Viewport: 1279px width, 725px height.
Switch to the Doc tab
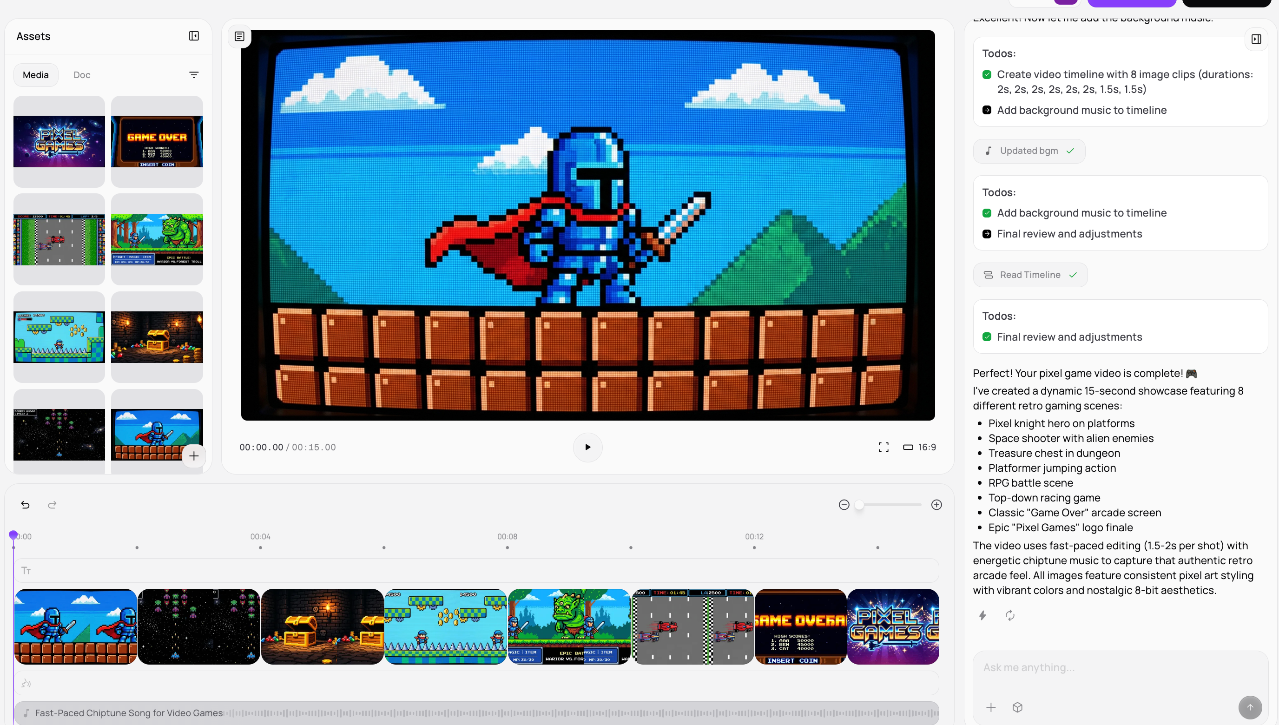82,75
